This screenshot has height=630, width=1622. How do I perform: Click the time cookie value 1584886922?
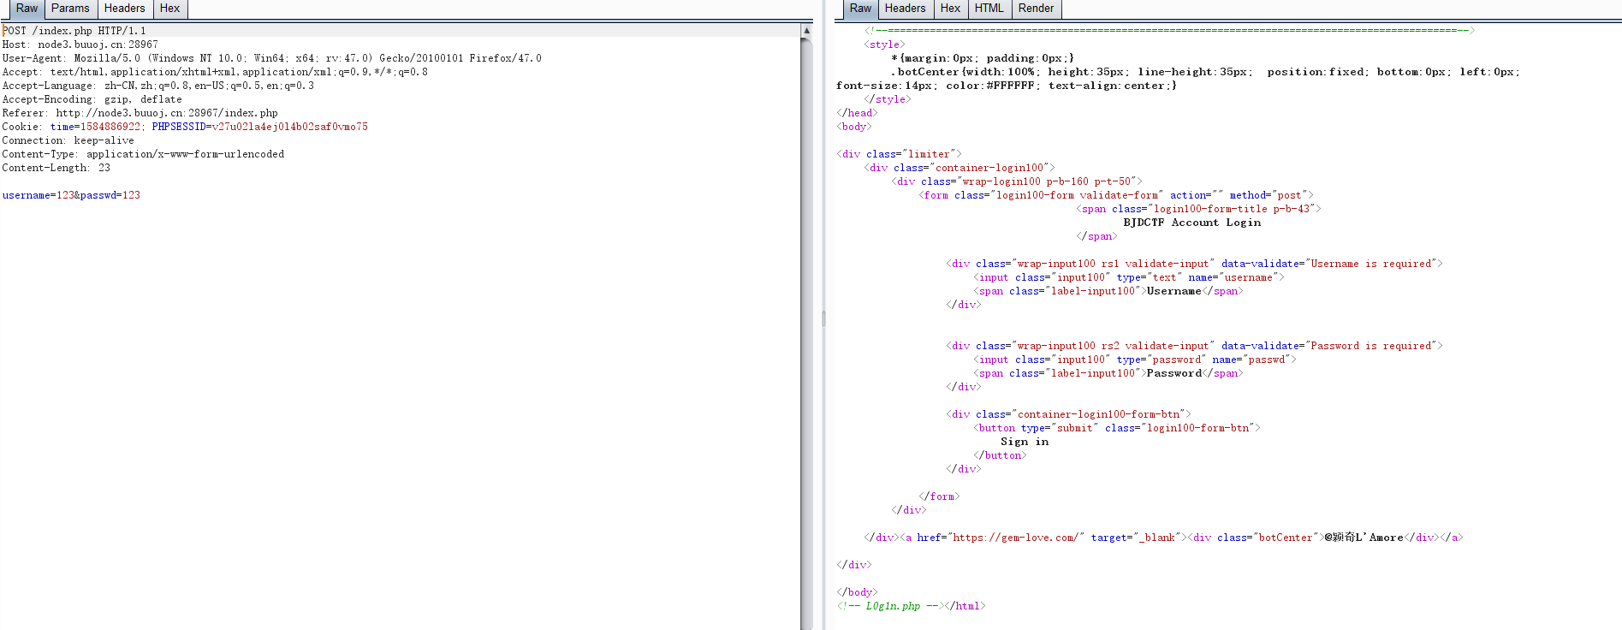(110, 127)
